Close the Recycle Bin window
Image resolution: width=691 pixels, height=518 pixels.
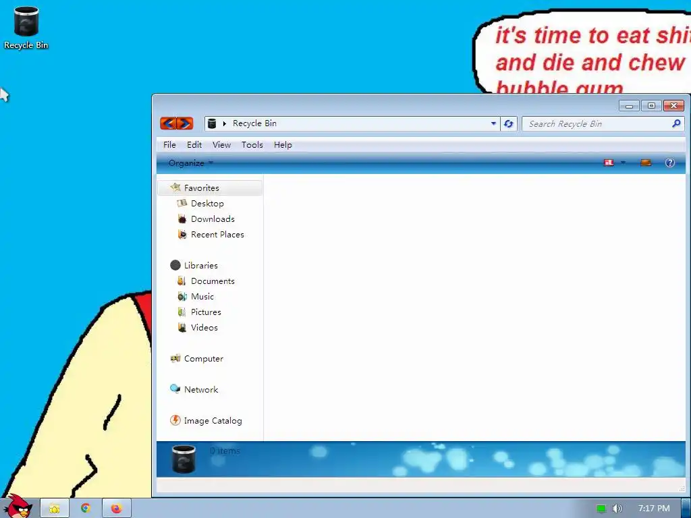pos(674,106)
